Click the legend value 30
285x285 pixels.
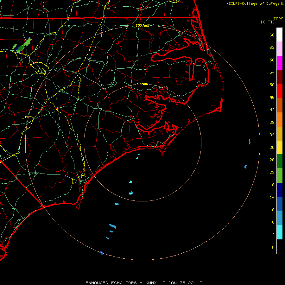pyautogui.click(x=272, y=147)
